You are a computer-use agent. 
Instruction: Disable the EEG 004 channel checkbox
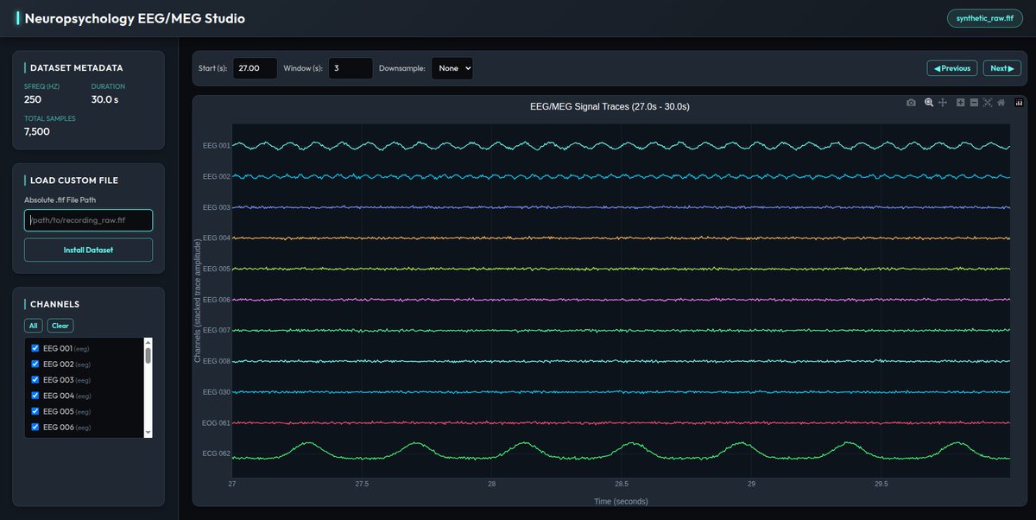point(35,395)
